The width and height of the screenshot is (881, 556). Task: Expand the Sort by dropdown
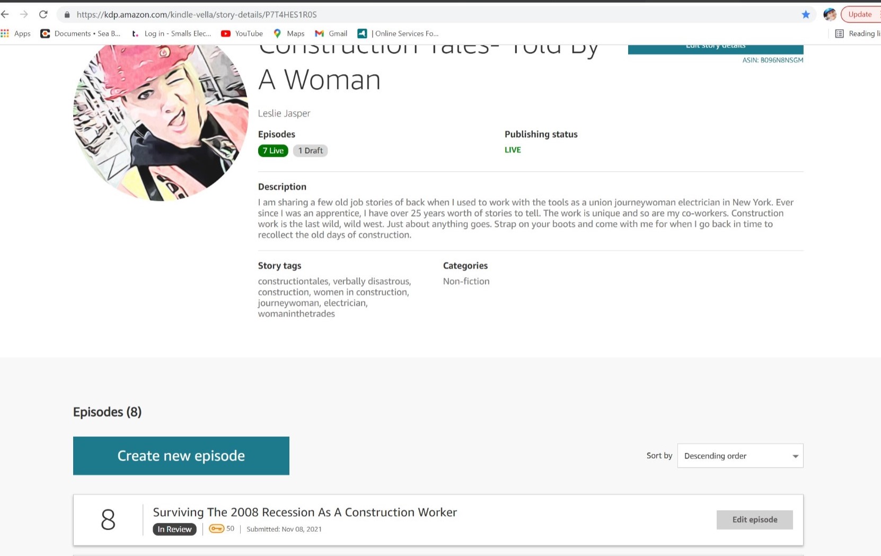click(739, 456)
